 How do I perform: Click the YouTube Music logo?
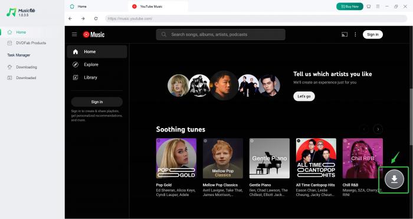pyautogui.click(x=94, y=34)
